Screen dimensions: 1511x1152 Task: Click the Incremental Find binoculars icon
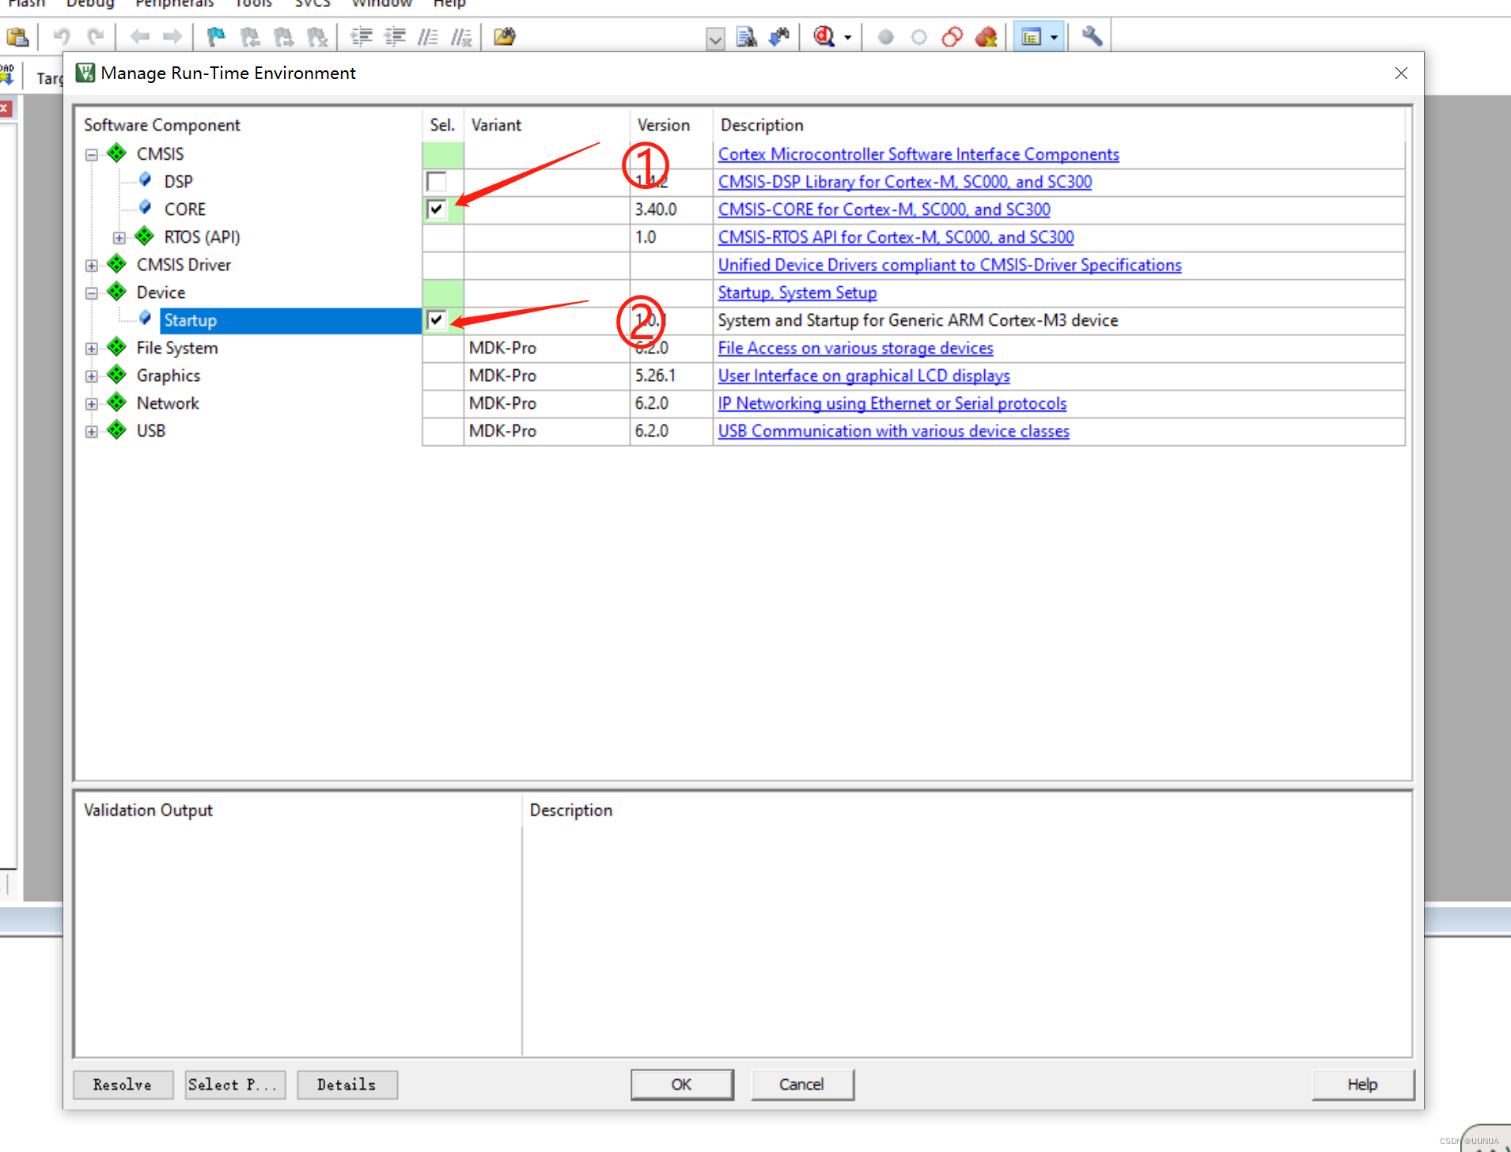pyautogui.click(x=779, y=37)
